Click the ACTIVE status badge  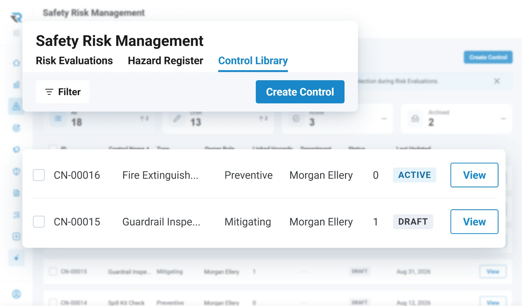(x=414, y=175)
